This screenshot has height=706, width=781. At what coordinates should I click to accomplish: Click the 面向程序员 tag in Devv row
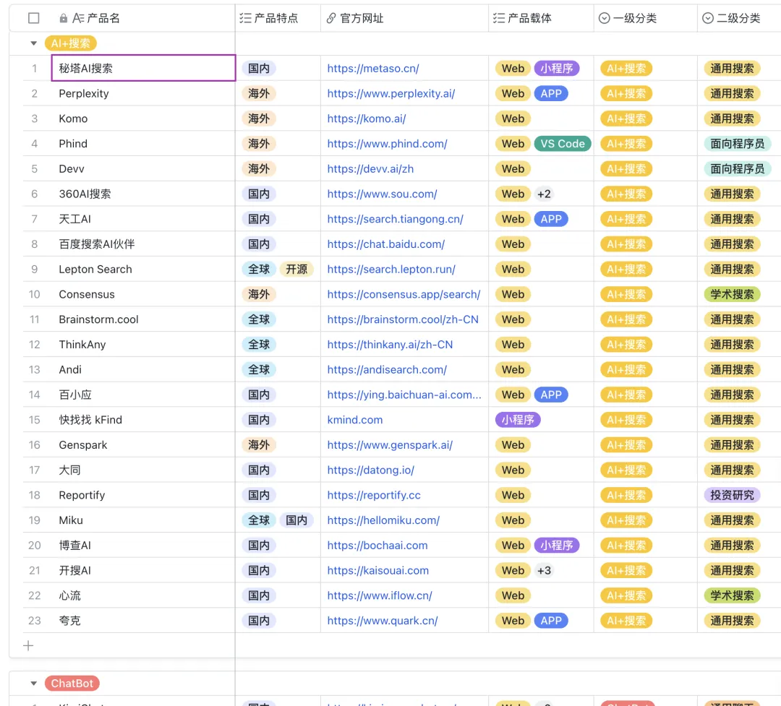click(737, 169)
